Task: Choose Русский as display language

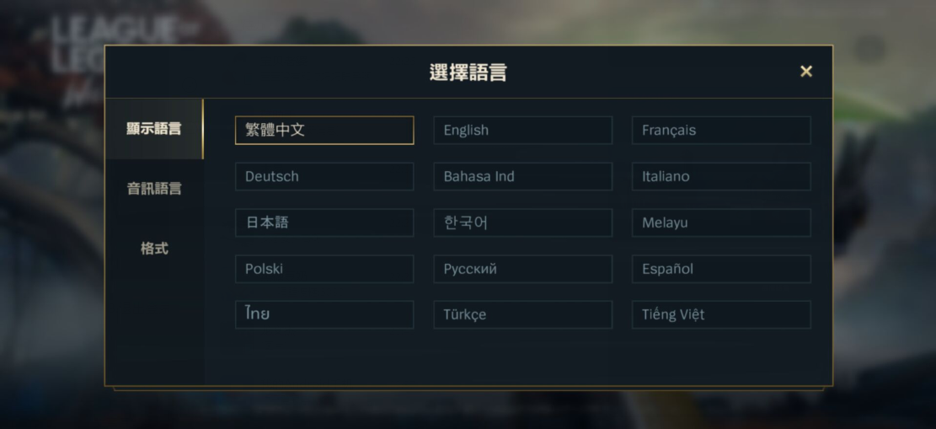Action: 522,269
